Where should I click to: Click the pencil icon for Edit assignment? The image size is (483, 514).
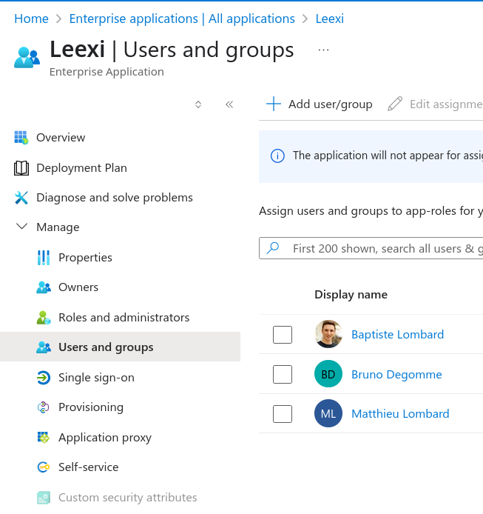click(395, 104)
